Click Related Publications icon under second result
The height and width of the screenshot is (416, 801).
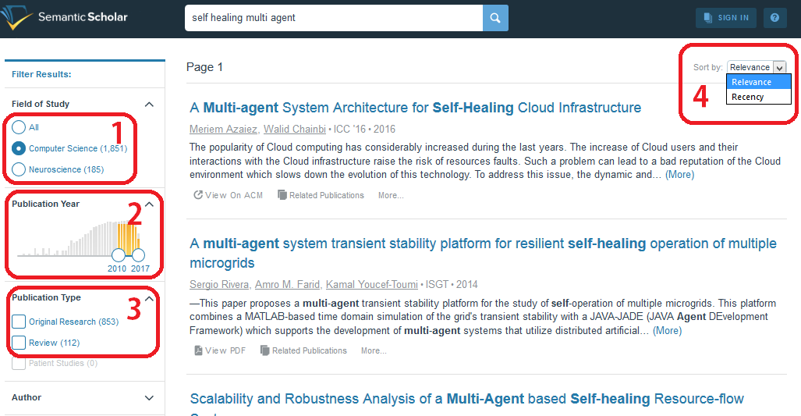click(x=265, y=350)
